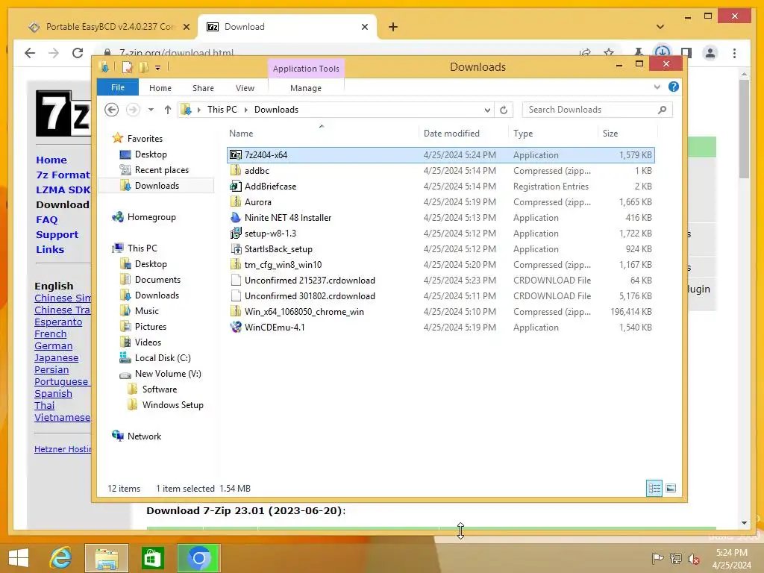Image resolution: width=764 pixels, height=573 pixels.
Task: Open the Windows Setup folder in tree
Action: 172,405
